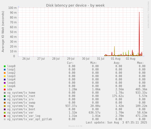Screen dimensions: 151x129
Task: Click the 'sda' legend label
Action: pyautogui.click(x=10, y=89)
